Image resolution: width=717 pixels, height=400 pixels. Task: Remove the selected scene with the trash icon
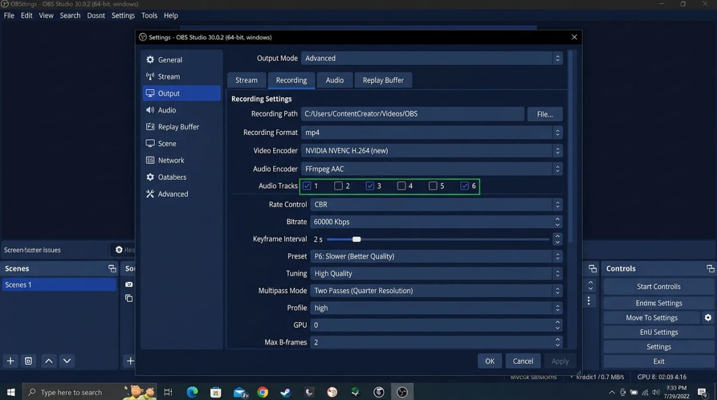(x=28, y=361)
